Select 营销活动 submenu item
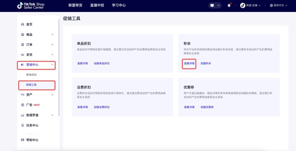Image resolution: width=296 pixels, height=151 pixels. click(31, 75)
